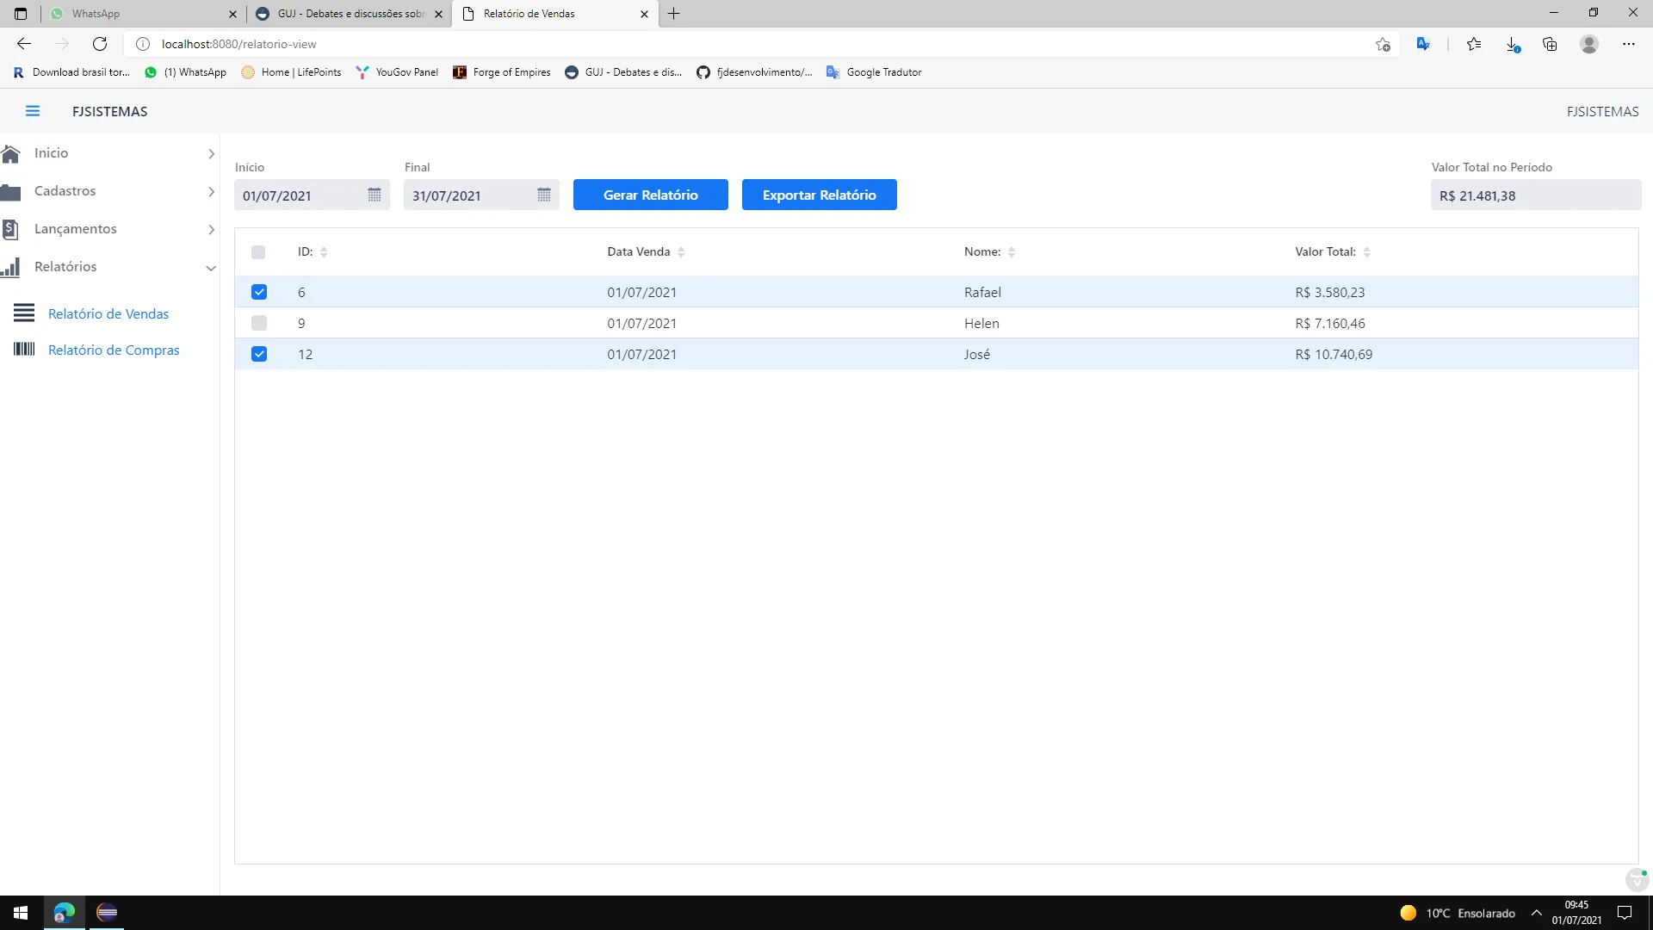The height and width of the screenshot is (930, 1653).
Task: Uncheck the checkbox for row ID 6
Action: click(259, 292)
